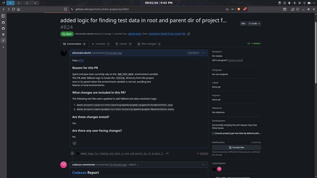Open Brave Shields lion icon
This screenshot has width=317, height=178.
(239, 9)
